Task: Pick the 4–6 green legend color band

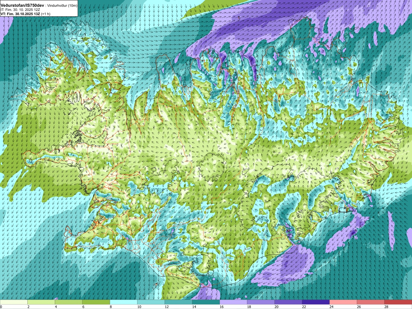Action: [69, 302]
